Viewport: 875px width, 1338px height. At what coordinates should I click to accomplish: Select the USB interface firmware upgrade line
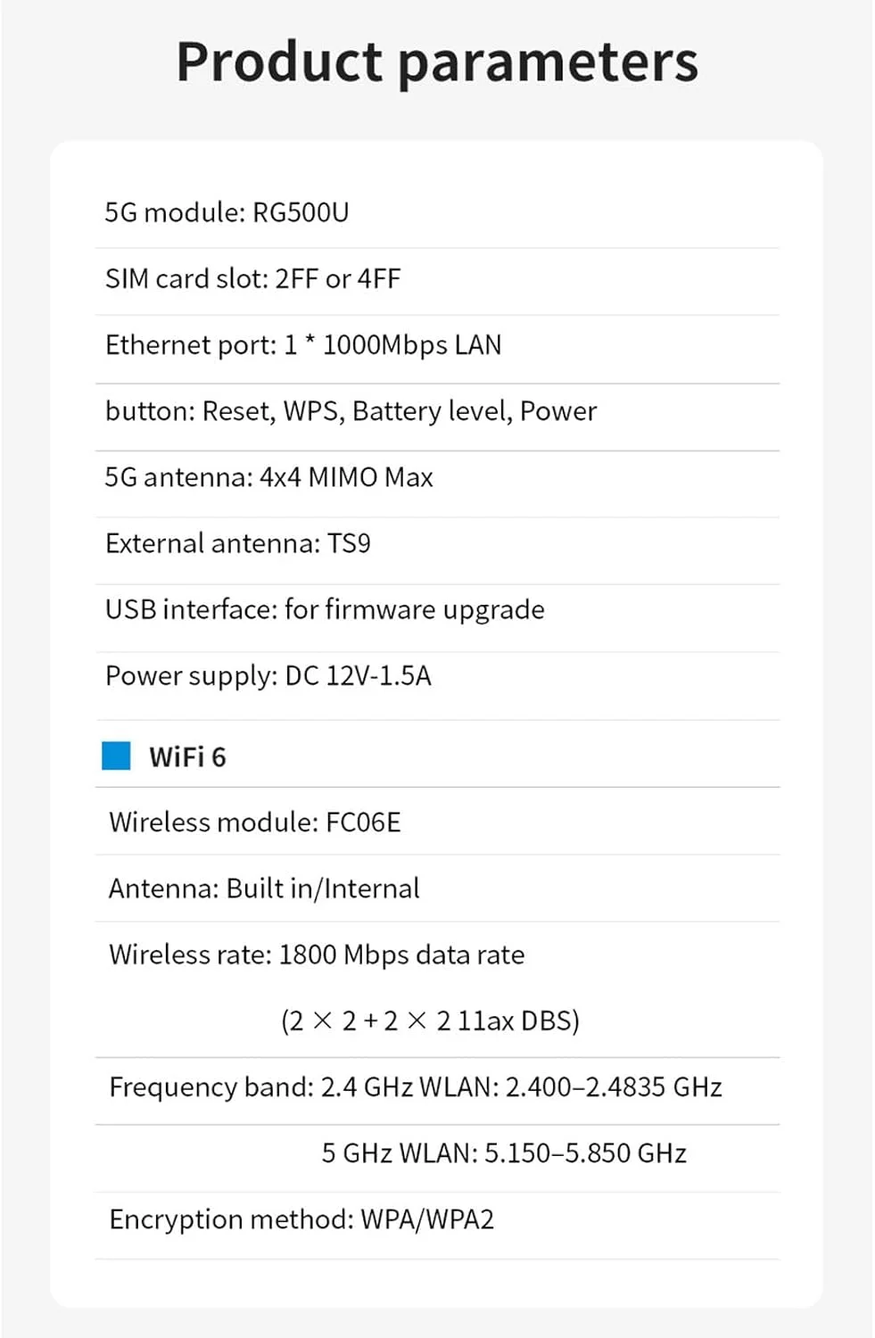pyautogui.click(x=325, y=609)
